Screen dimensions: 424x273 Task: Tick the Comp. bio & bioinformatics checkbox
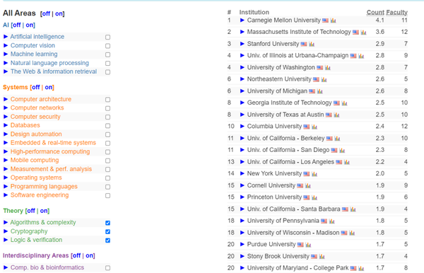(107, 268)
